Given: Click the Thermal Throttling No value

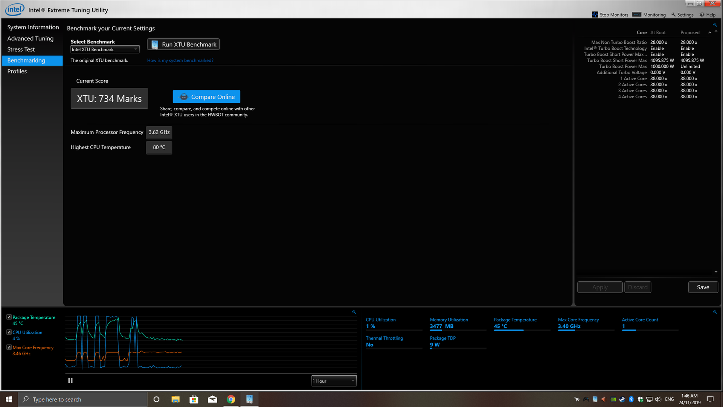Looking at the screenshot, I should (369, 344).
